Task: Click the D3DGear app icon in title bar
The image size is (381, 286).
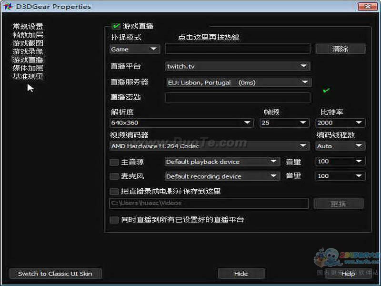Action: 8,6
